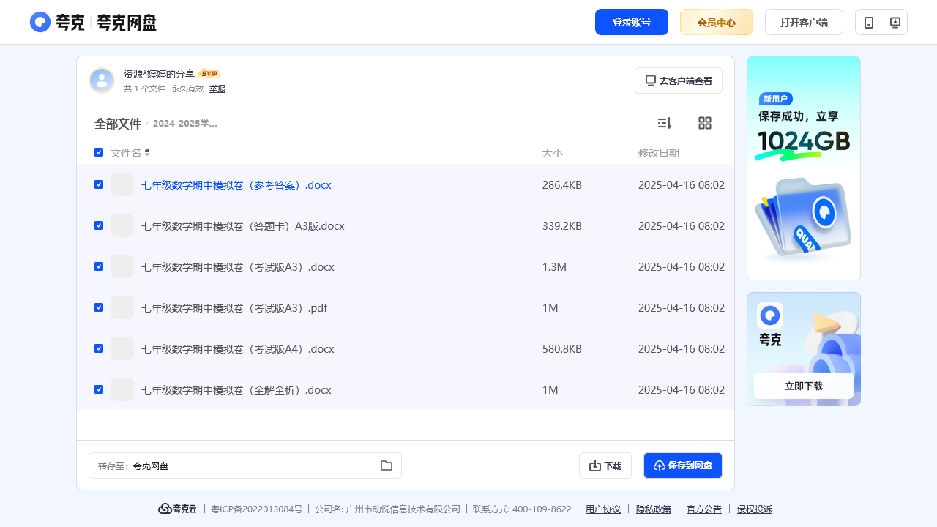Click file icon for 答题卡 A3版 docx
The image size is (937, 527).
coord(122,225)
